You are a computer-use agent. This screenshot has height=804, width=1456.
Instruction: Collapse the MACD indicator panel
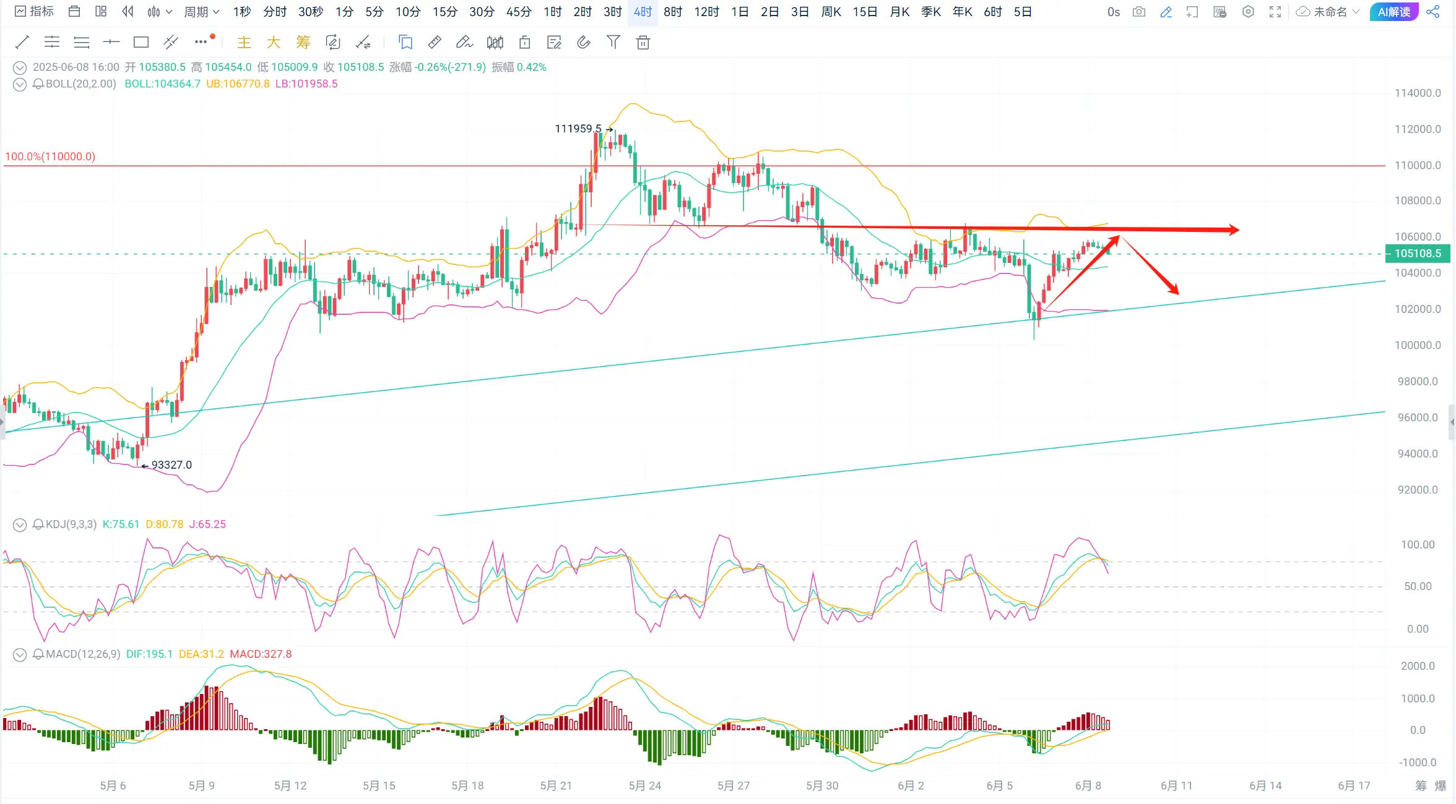(x=20, y=654)
